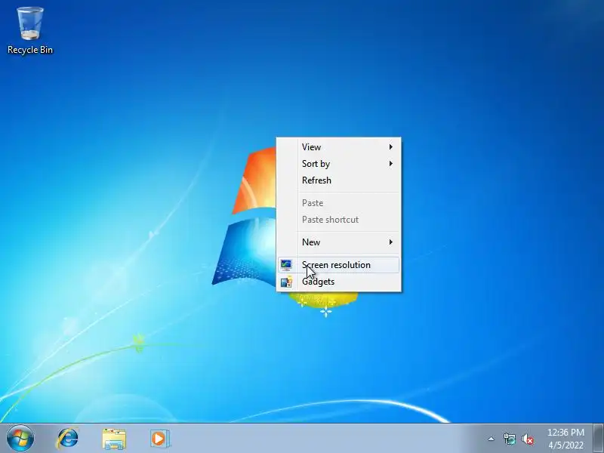Viewport: 604px width, 453px height.
Task: Open the Windows Start button
Action: pyautogui.click(x=20, y=439)
